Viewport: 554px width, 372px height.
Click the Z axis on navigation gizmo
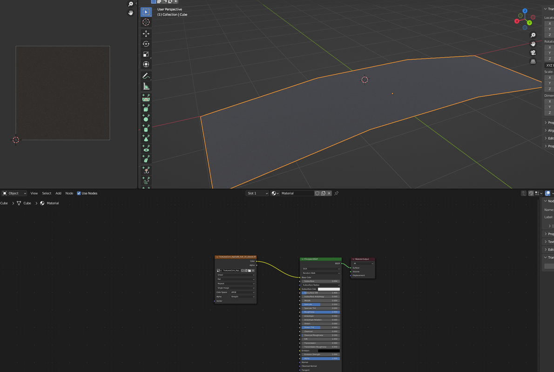pos(525,11)
